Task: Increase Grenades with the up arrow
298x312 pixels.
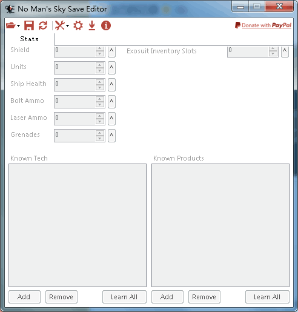Action: pos(100,133)
